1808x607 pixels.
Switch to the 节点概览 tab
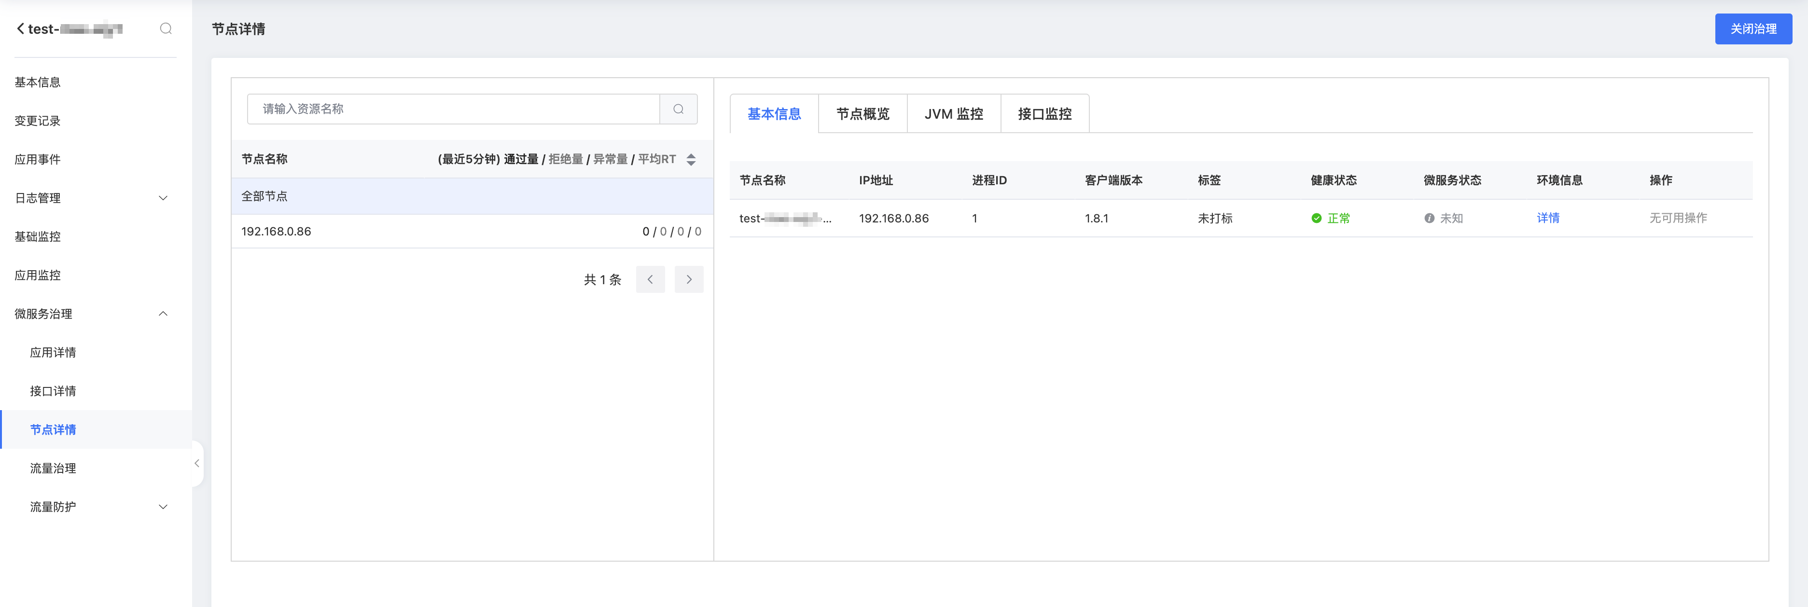tap(862, 114)
